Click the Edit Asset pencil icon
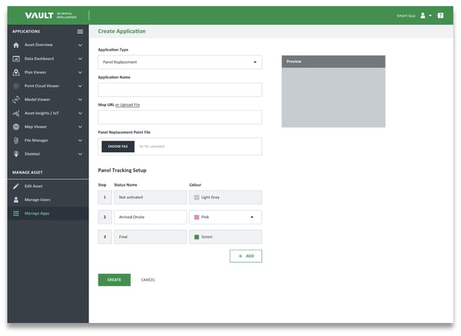461x336 pixels. click(x=16, y=186)
